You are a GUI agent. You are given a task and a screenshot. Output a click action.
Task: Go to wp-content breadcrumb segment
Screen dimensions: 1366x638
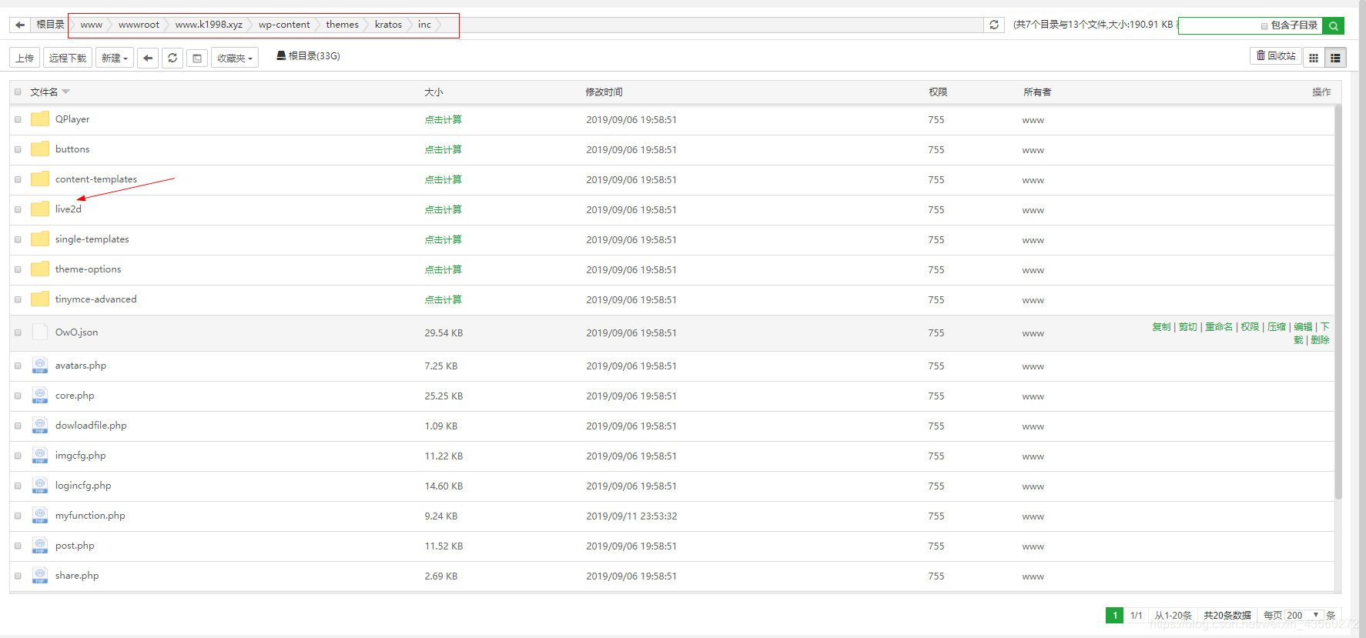tap(284, 25)
